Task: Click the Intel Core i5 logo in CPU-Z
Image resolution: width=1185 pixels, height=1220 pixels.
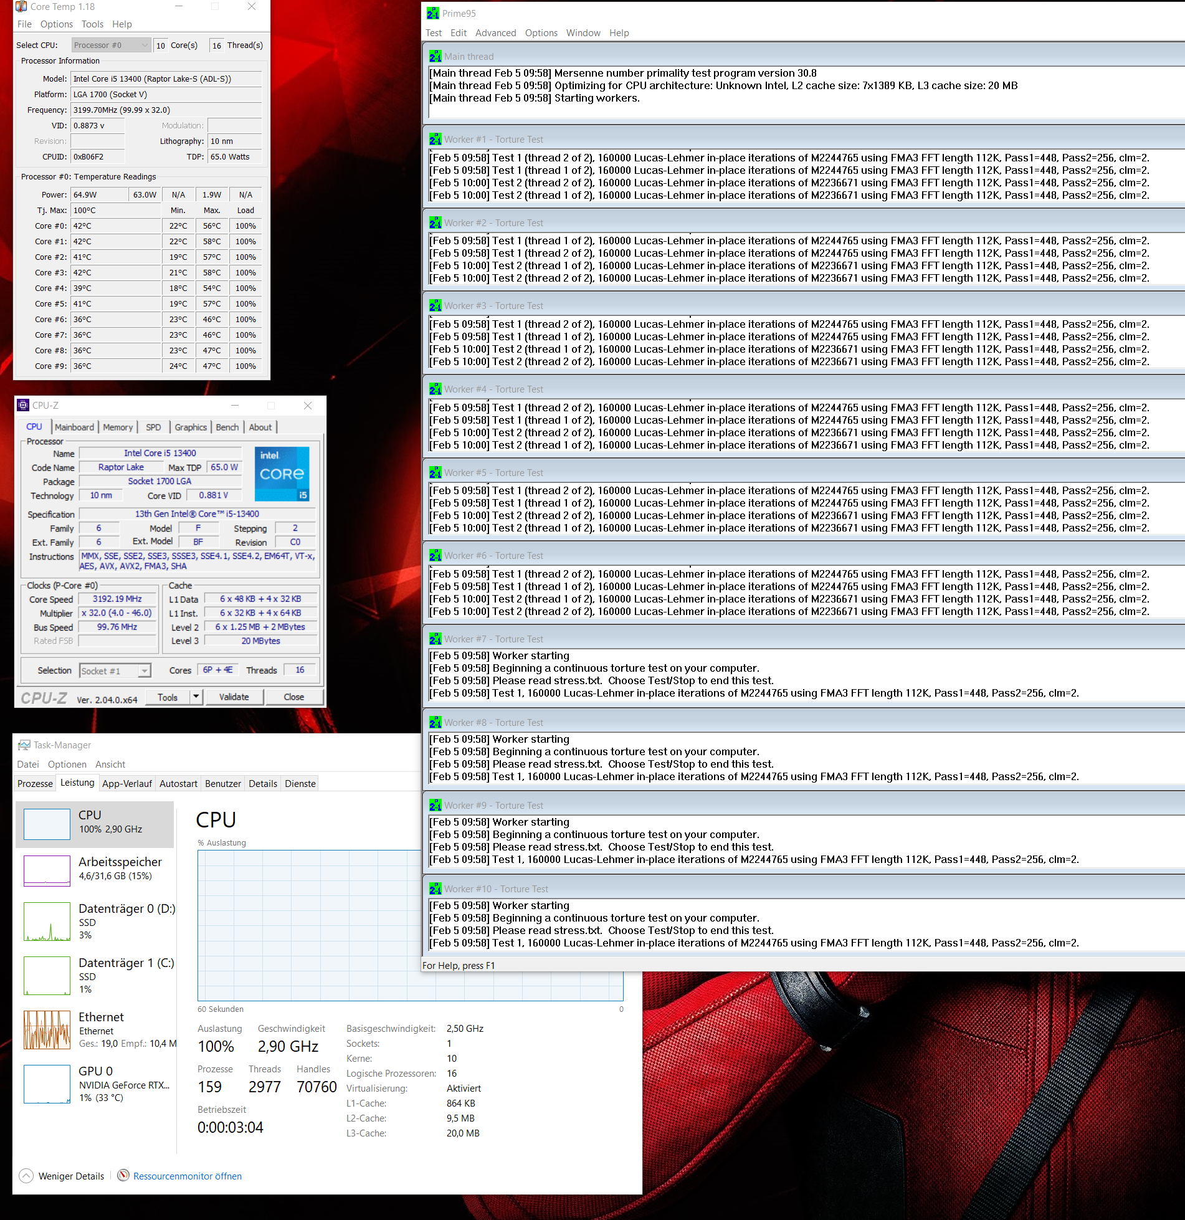Action: 282,474
